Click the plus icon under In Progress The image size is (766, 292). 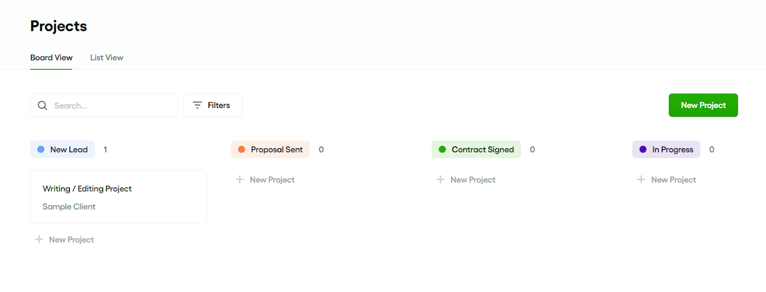(x=641, y=179)
